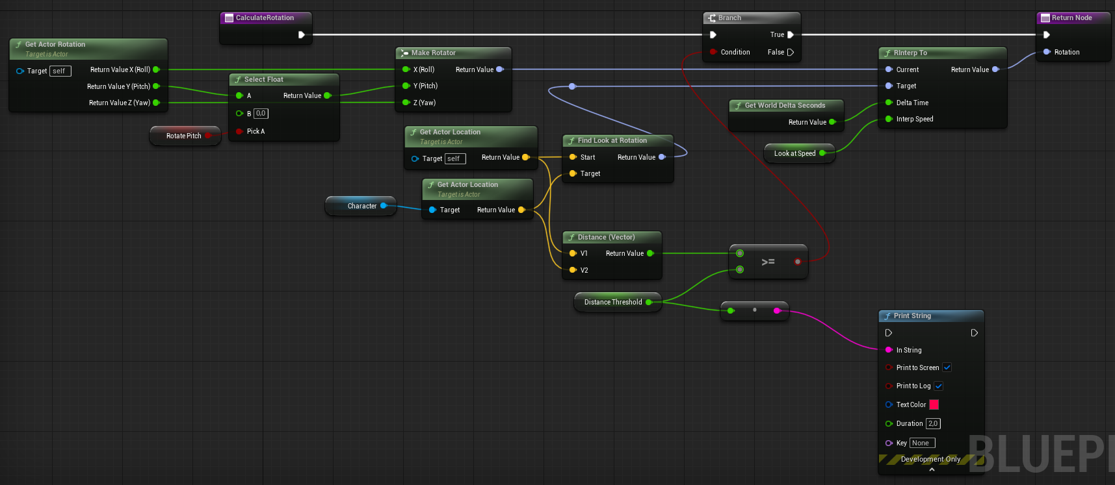Click the Branch Condition red input pin
This screenshot has height=485, width=1115.
pos(713,52)
